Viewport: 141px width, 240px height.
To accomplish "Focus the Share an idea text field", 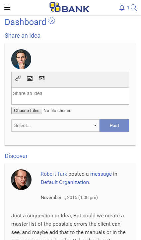I will [70, 96].
